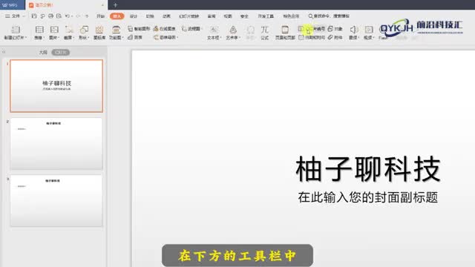
Task: Select the presentation document tab
Action: pos(66,5)
